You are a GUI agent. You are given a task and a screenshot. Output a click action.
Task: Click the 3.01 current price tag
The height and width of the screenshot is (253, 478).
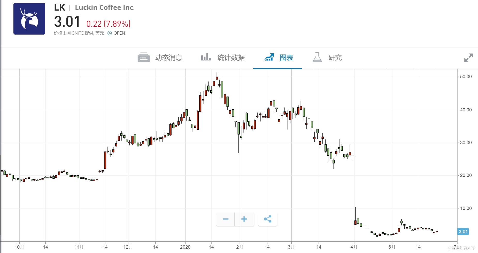pos(463,231)
